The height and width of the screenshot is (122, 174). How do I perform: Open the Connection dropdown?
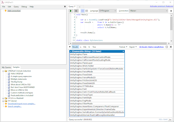148,11
